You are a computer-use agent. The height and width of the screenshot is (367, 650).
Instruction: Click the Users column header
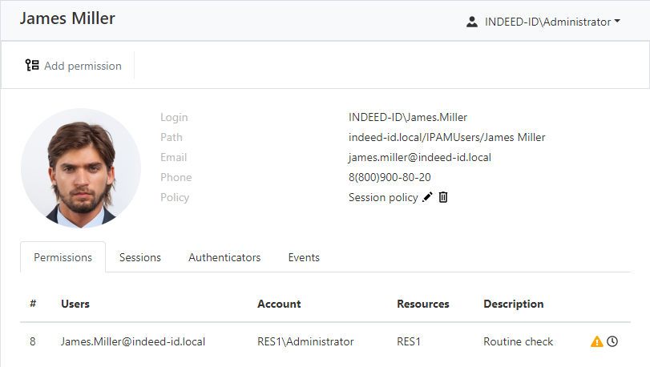click(75, 304)
